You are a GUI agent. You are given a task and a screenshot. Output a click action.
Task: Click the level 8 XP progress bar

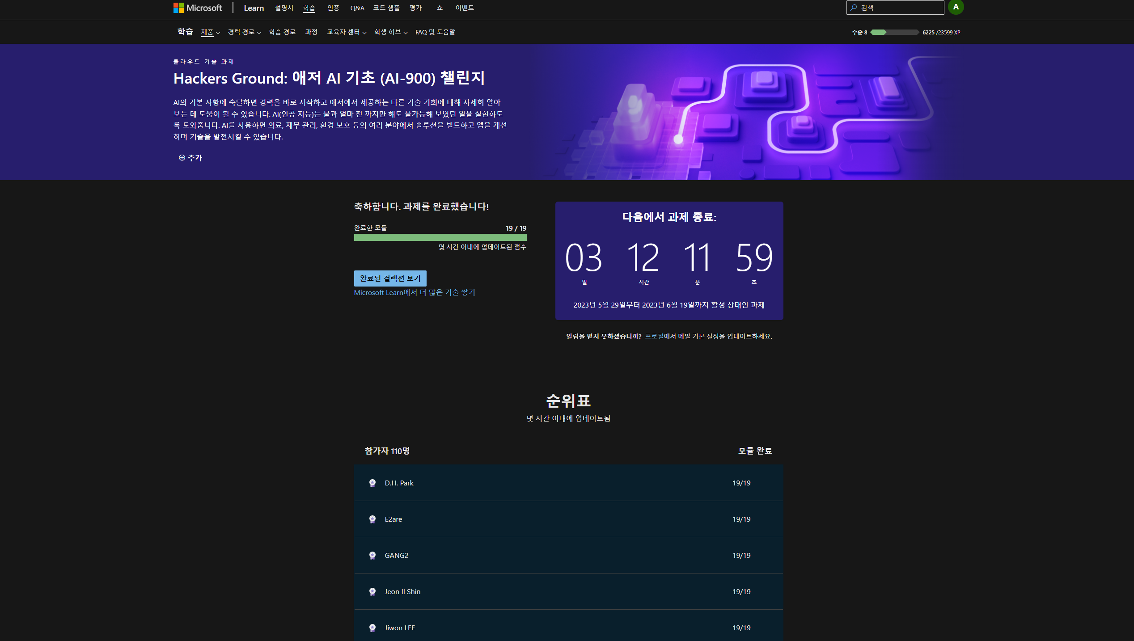tap(894, 32)
